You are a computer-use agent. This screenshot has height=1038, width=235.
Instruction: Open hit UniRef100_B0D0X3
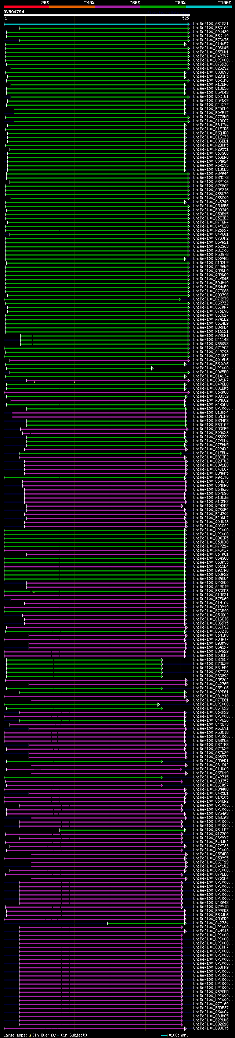tap(211, 433)
